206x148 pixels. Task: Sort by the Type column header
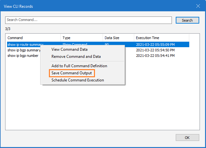82,38
